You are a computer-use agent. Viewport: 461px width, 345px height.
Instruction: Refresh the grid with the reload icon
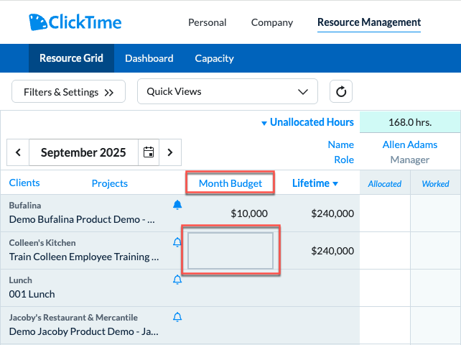click(341, 91)
